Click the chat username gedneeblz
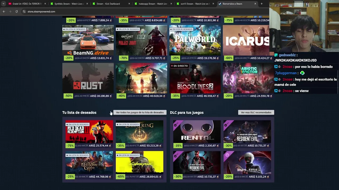Screen dimensions: 339x190 (287, 55)
